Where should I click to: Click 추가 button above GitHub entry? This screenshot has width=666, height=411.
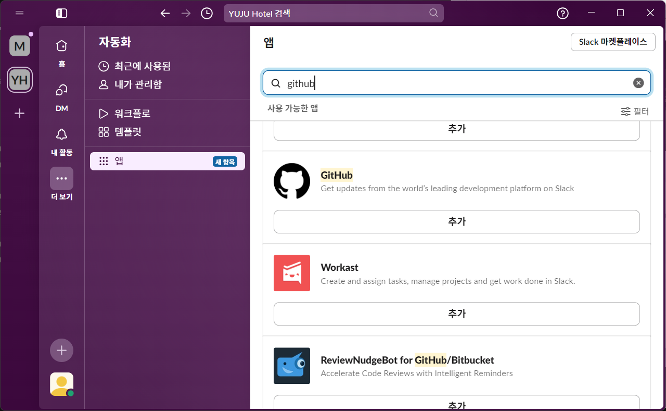tap(457, 130)
